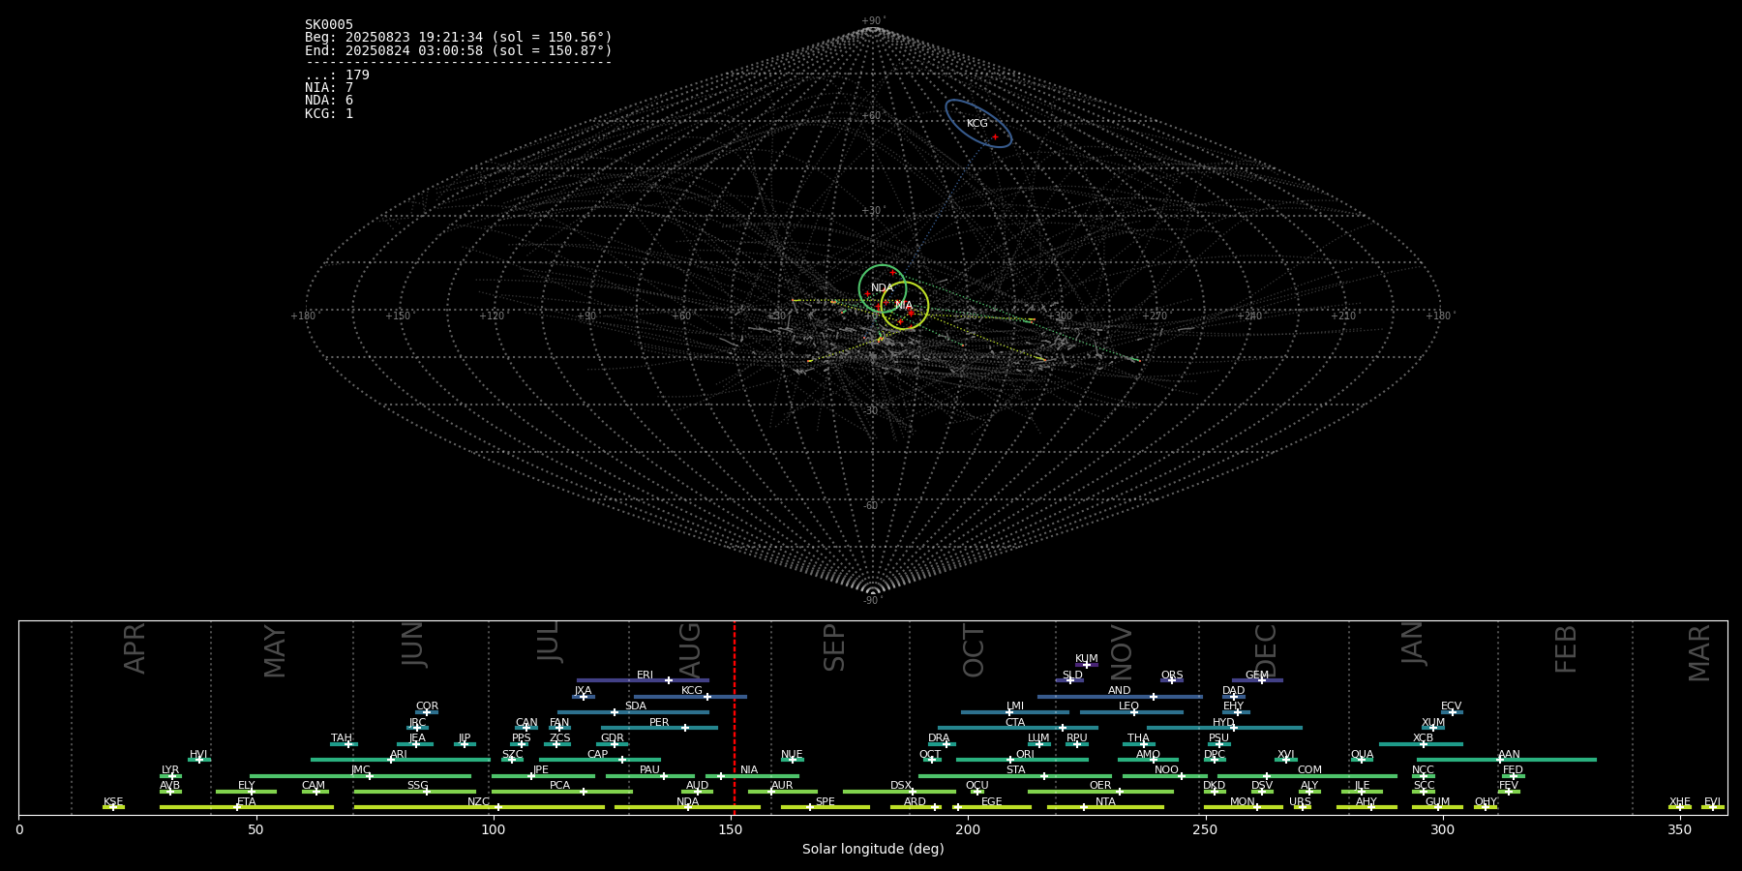The height and width of the screenshot is (871, 1742).
Task: Click the CAP shower bar label
Action: (598, 755)
